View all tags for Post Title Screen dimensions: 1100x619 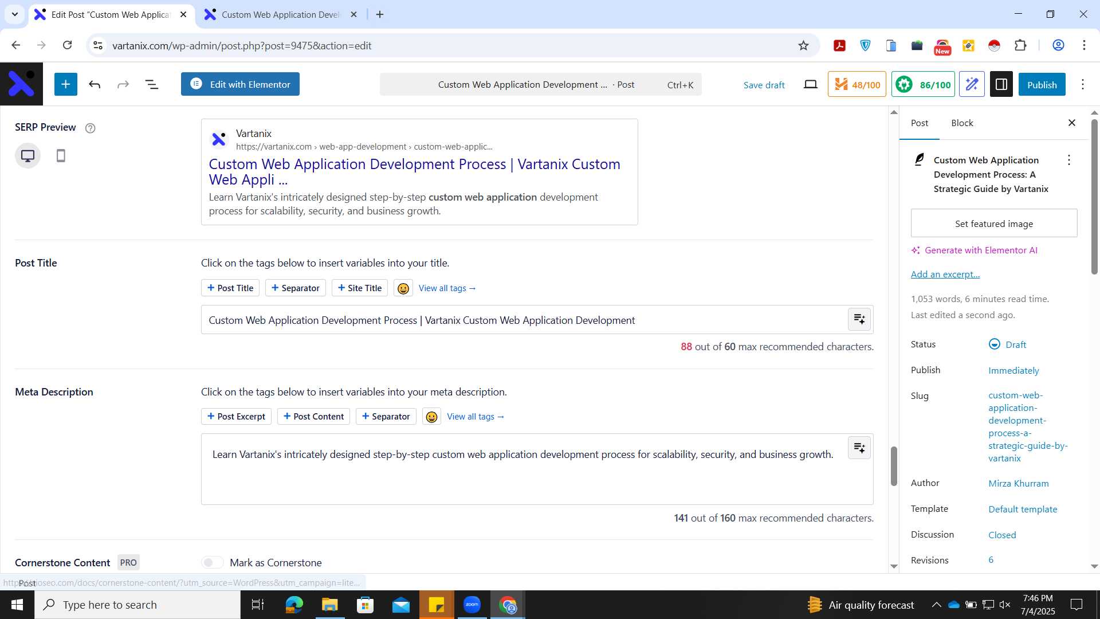pyautogui.click(x=447, y=288)
